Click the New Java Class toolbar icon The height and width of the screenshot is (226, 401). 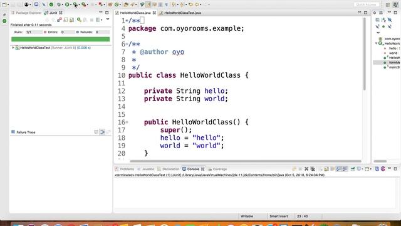[x=117, y=4]
